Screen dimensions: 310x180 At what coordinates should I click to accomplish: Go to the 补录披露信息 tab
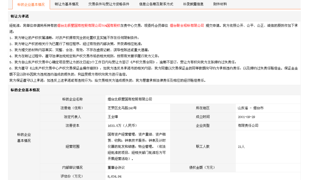(x=193, y=4)
